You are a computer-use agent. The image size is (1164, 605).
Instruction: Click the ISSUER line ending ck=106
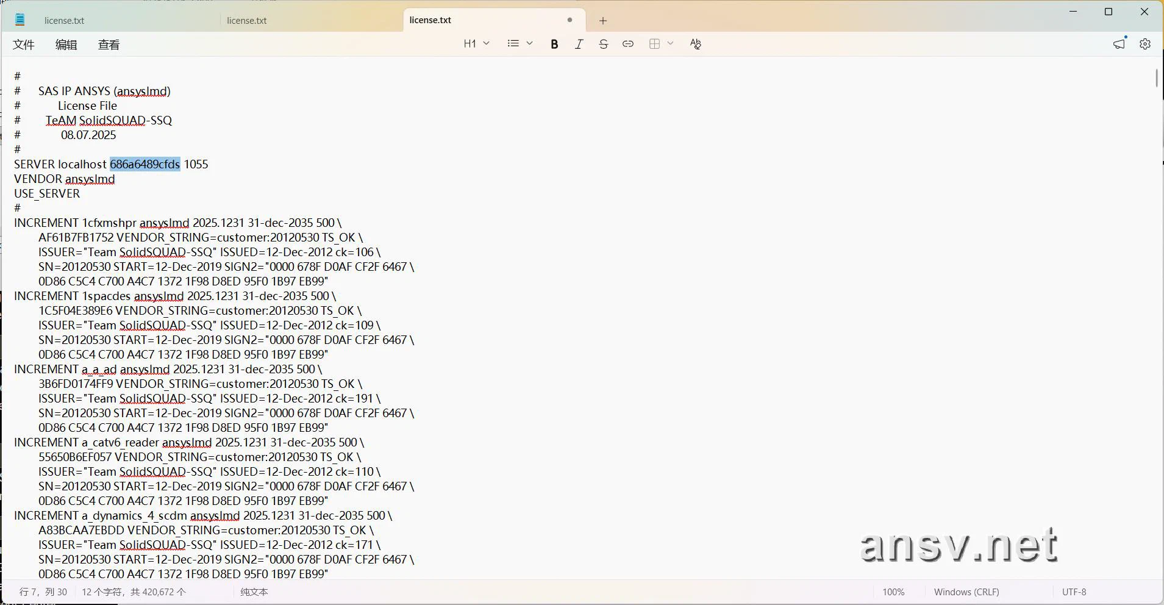point(210,252)
